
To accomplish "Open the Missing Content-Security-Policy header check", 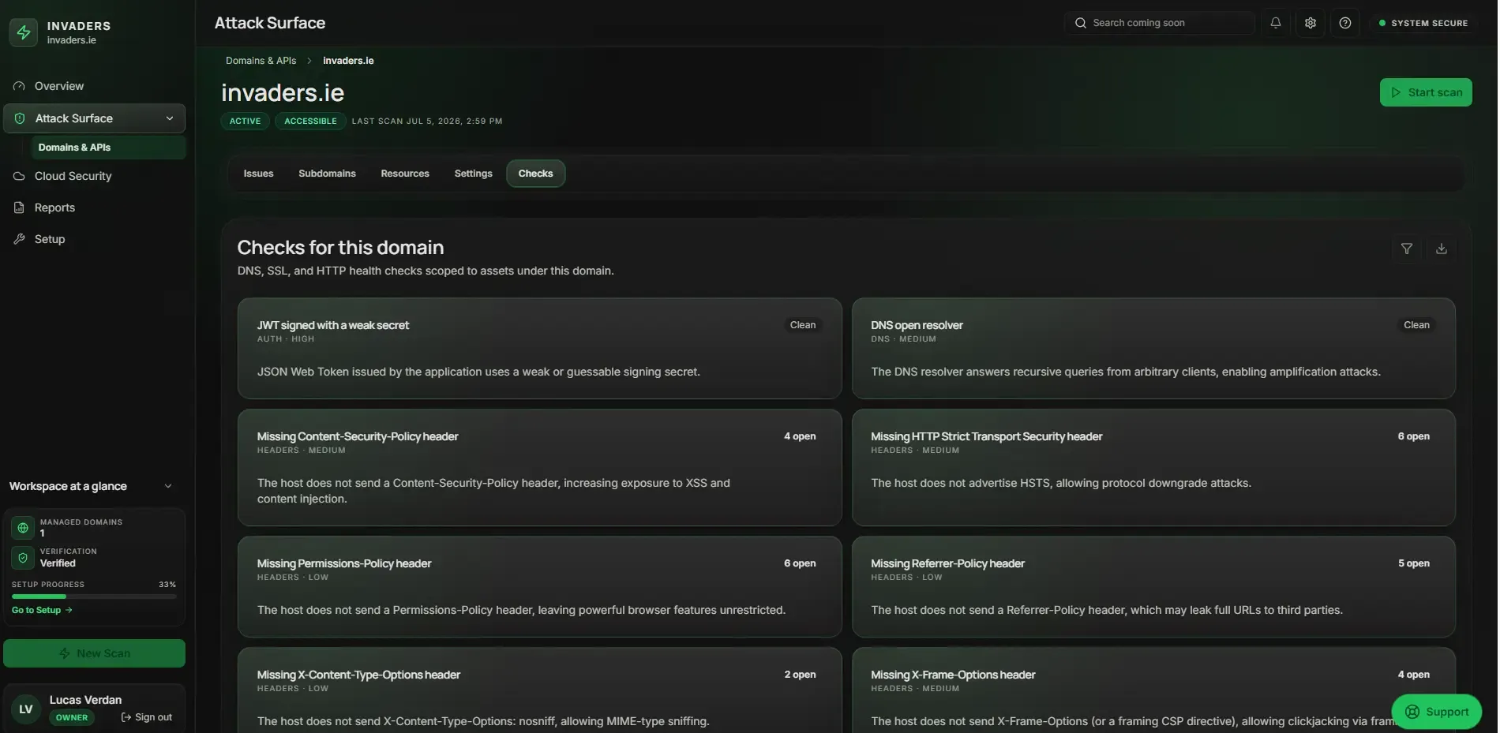I will pyautogui.click(x=540, y=467).
